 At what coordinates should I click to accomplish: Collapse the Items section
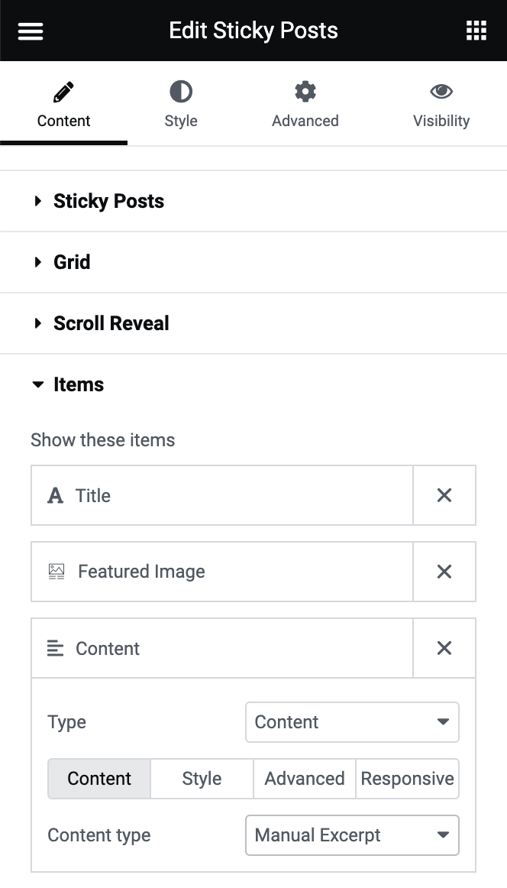click(78, 384)
